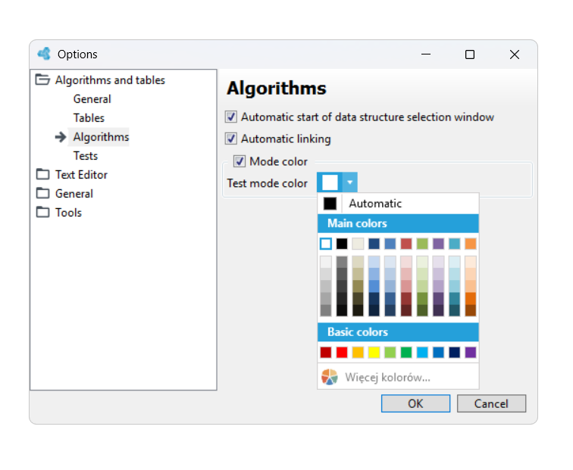Viewport: 573px width, 470px height.
Task: Click the Main colors section header
Action: click(x=399, y=223)
